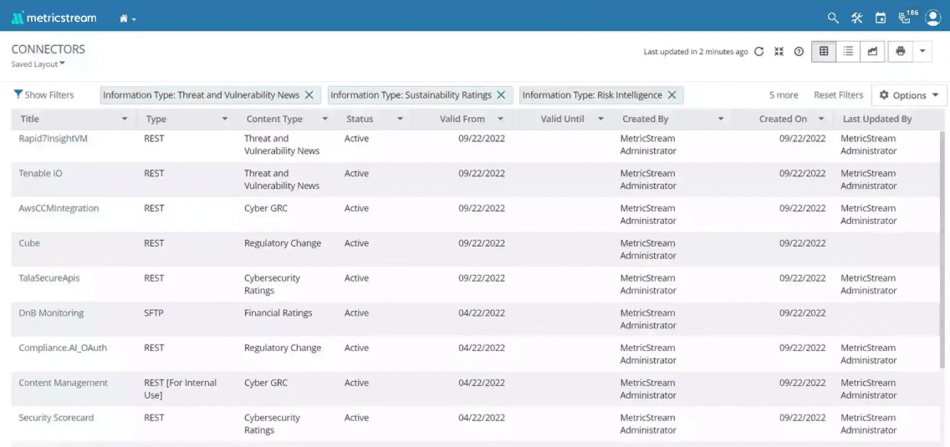The width and height of the screenshot is (950, 447).
Task: Click SFTP type in DnB Monitoring row
Action: [154, 313]
